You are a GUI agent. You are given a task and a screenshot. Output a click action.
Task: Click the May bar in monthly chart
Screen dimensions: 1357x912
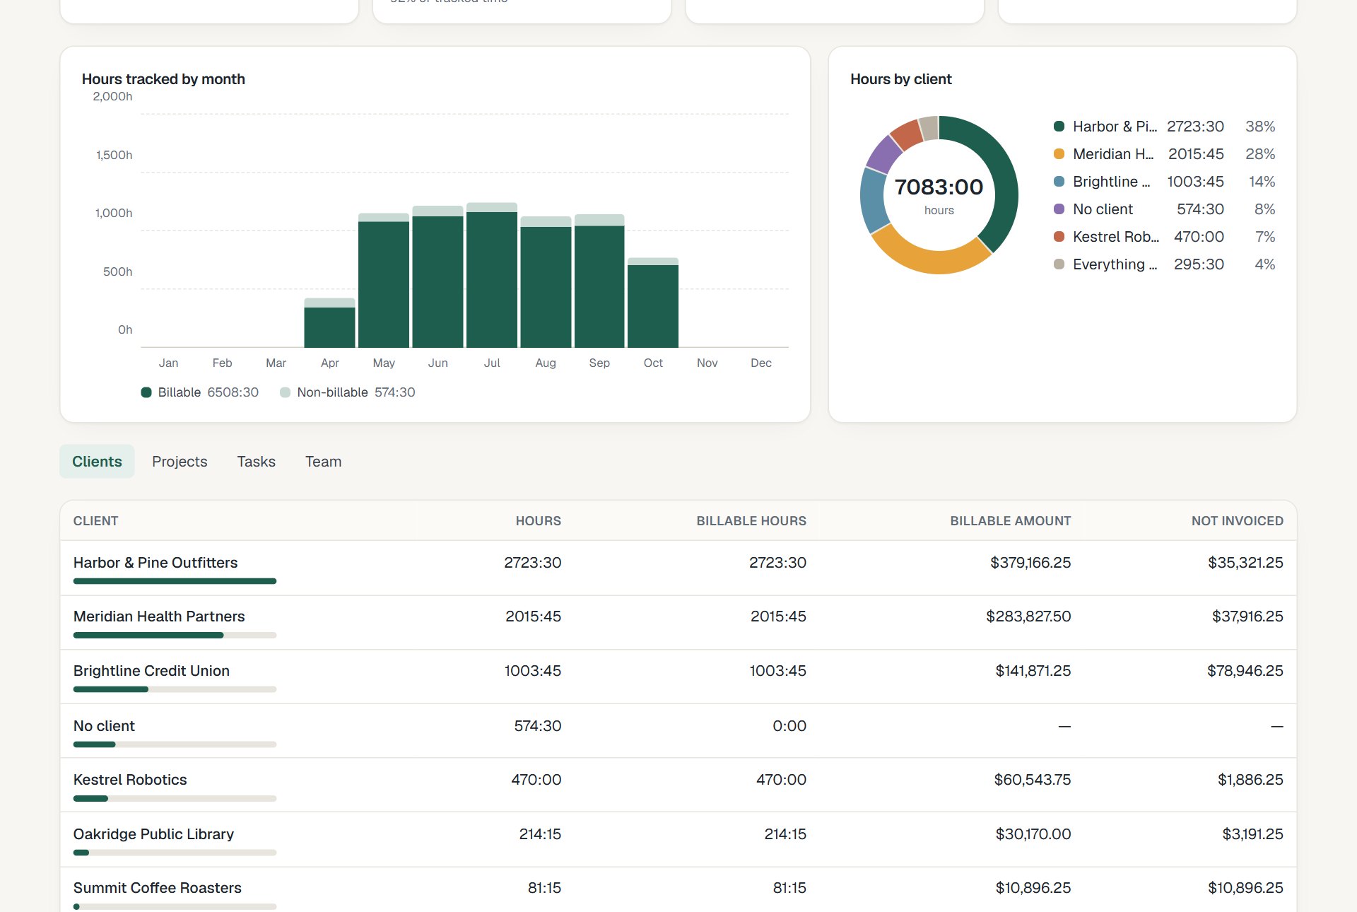pyautogui.click(x=384, y=281)
